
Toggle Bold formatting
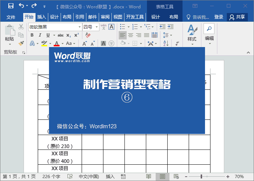(32, 35)
